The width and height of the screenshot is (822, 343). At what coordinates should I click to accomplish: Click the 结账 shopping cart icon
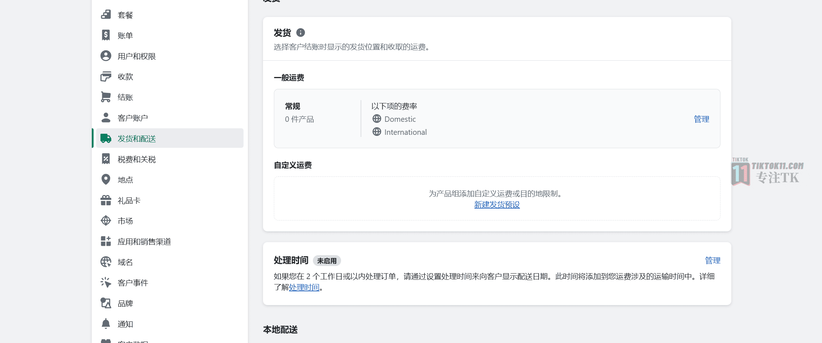pos(106,97)
